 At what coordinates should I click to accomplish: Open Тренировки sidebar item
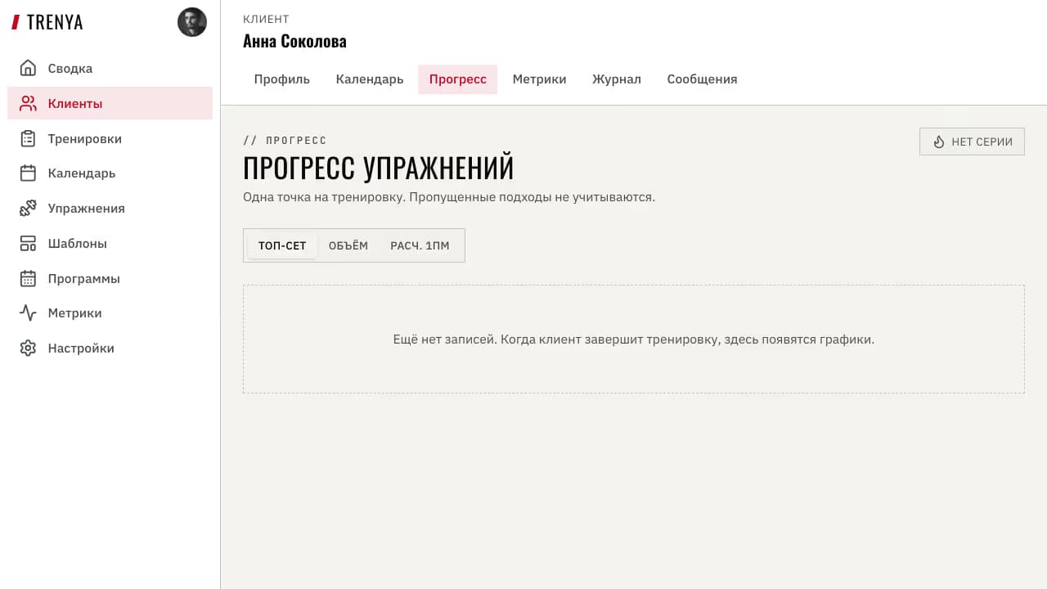(x=110, y=138)
